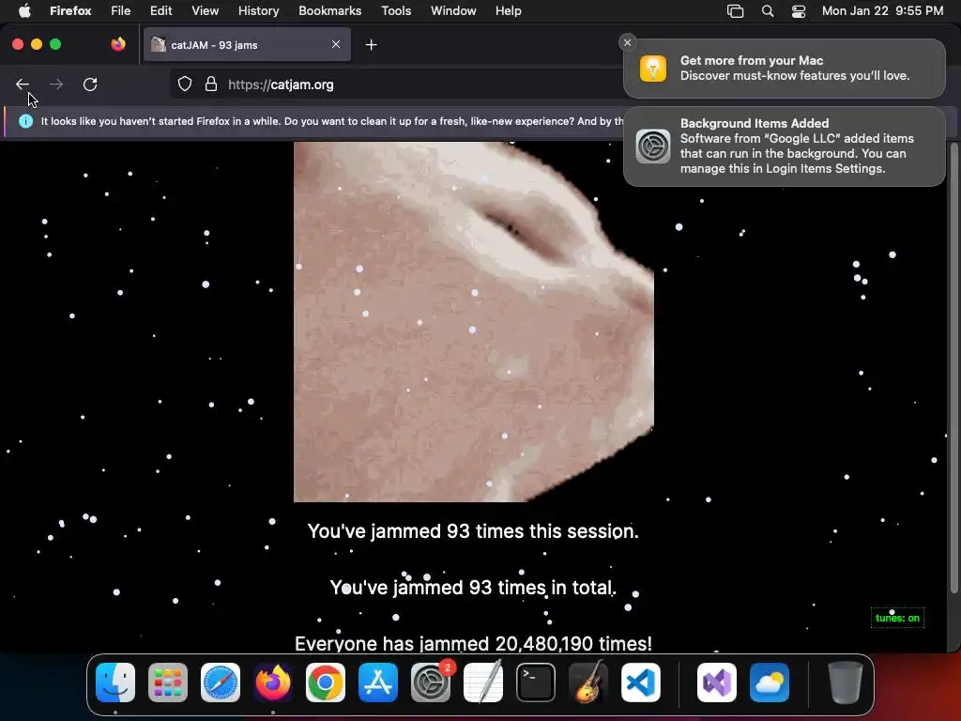Open the View menu
The width and height of the screenshot is (961, 721).
pyautogui.click(x=205, y=10)
